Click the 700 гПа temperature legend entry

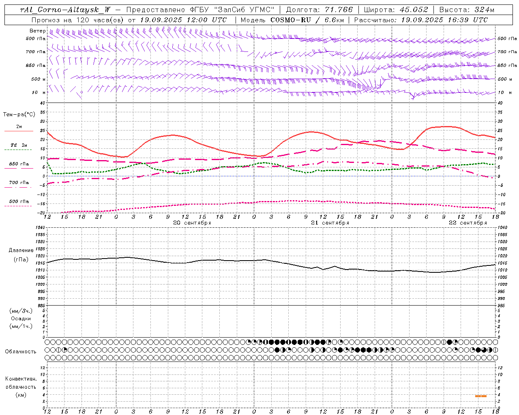19,184
